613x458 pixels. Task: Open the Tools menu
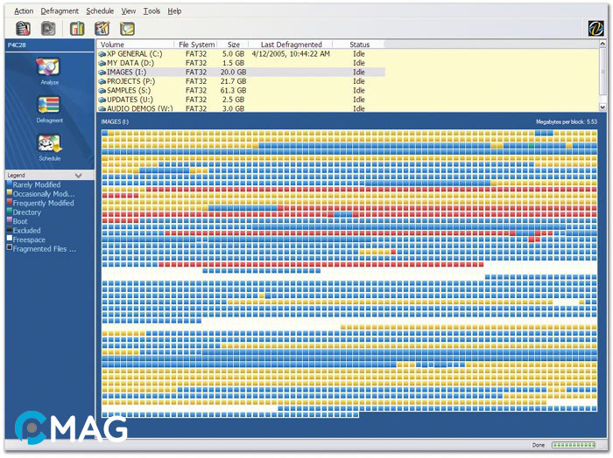coord(151,11)
